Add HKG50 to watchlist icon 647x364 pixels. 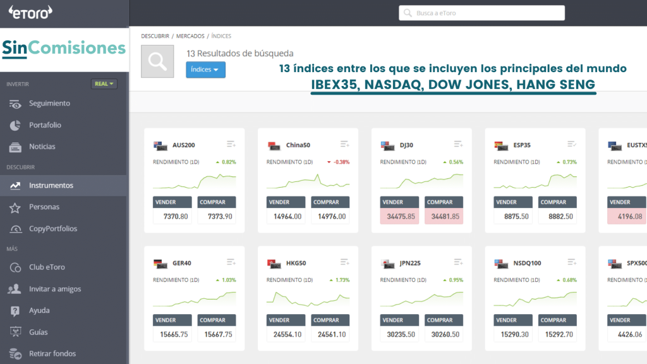tap(344, 262)
